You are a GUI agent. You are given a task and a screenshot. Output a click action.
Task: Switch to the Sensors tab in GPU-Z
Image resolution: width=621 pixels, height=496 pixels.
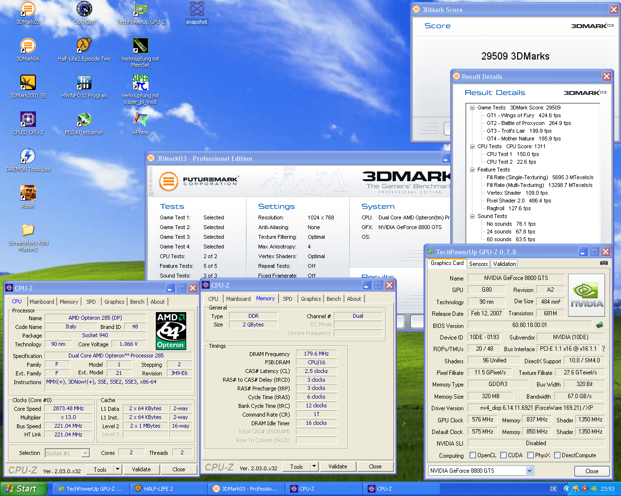478,264
